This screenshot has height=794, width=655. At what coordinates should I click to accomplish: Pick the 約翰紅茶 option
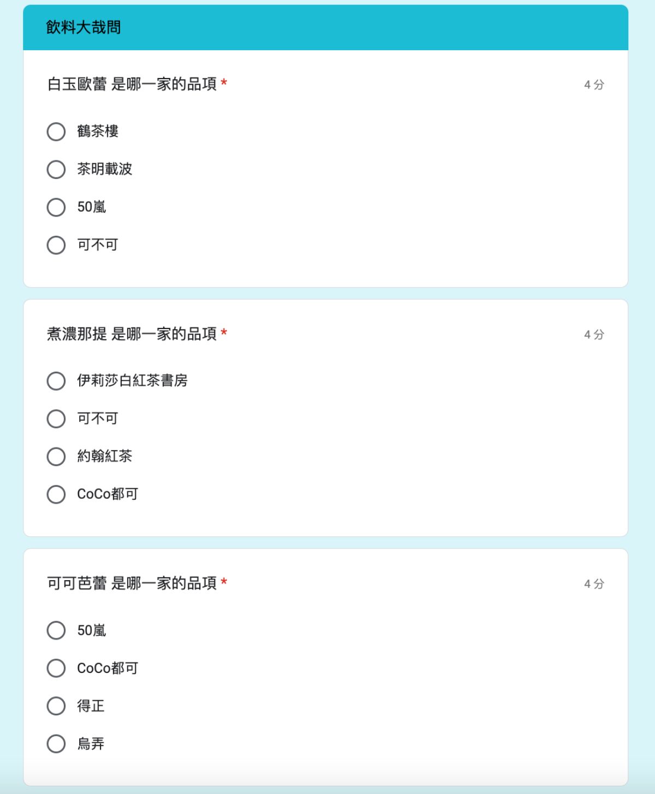[56, 456]
